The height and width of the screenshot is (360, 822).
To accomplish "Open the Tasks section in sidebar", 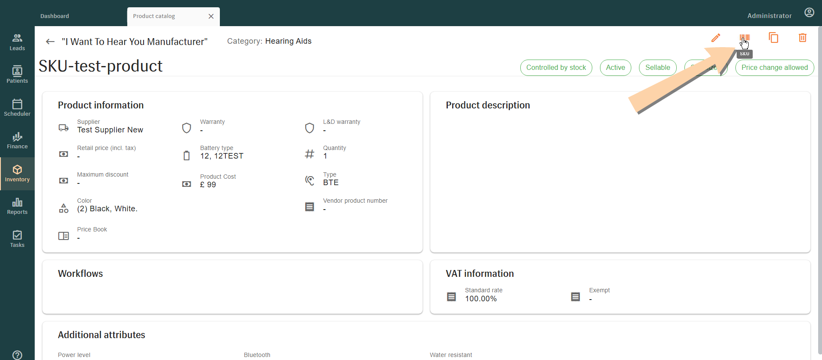I will (17, 239).
